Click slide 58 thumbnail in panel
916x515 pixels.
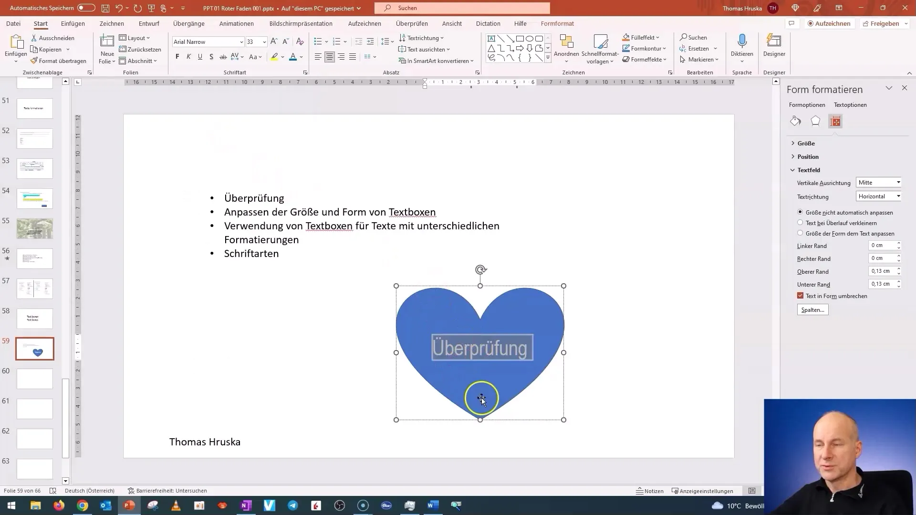click(35, 318)
